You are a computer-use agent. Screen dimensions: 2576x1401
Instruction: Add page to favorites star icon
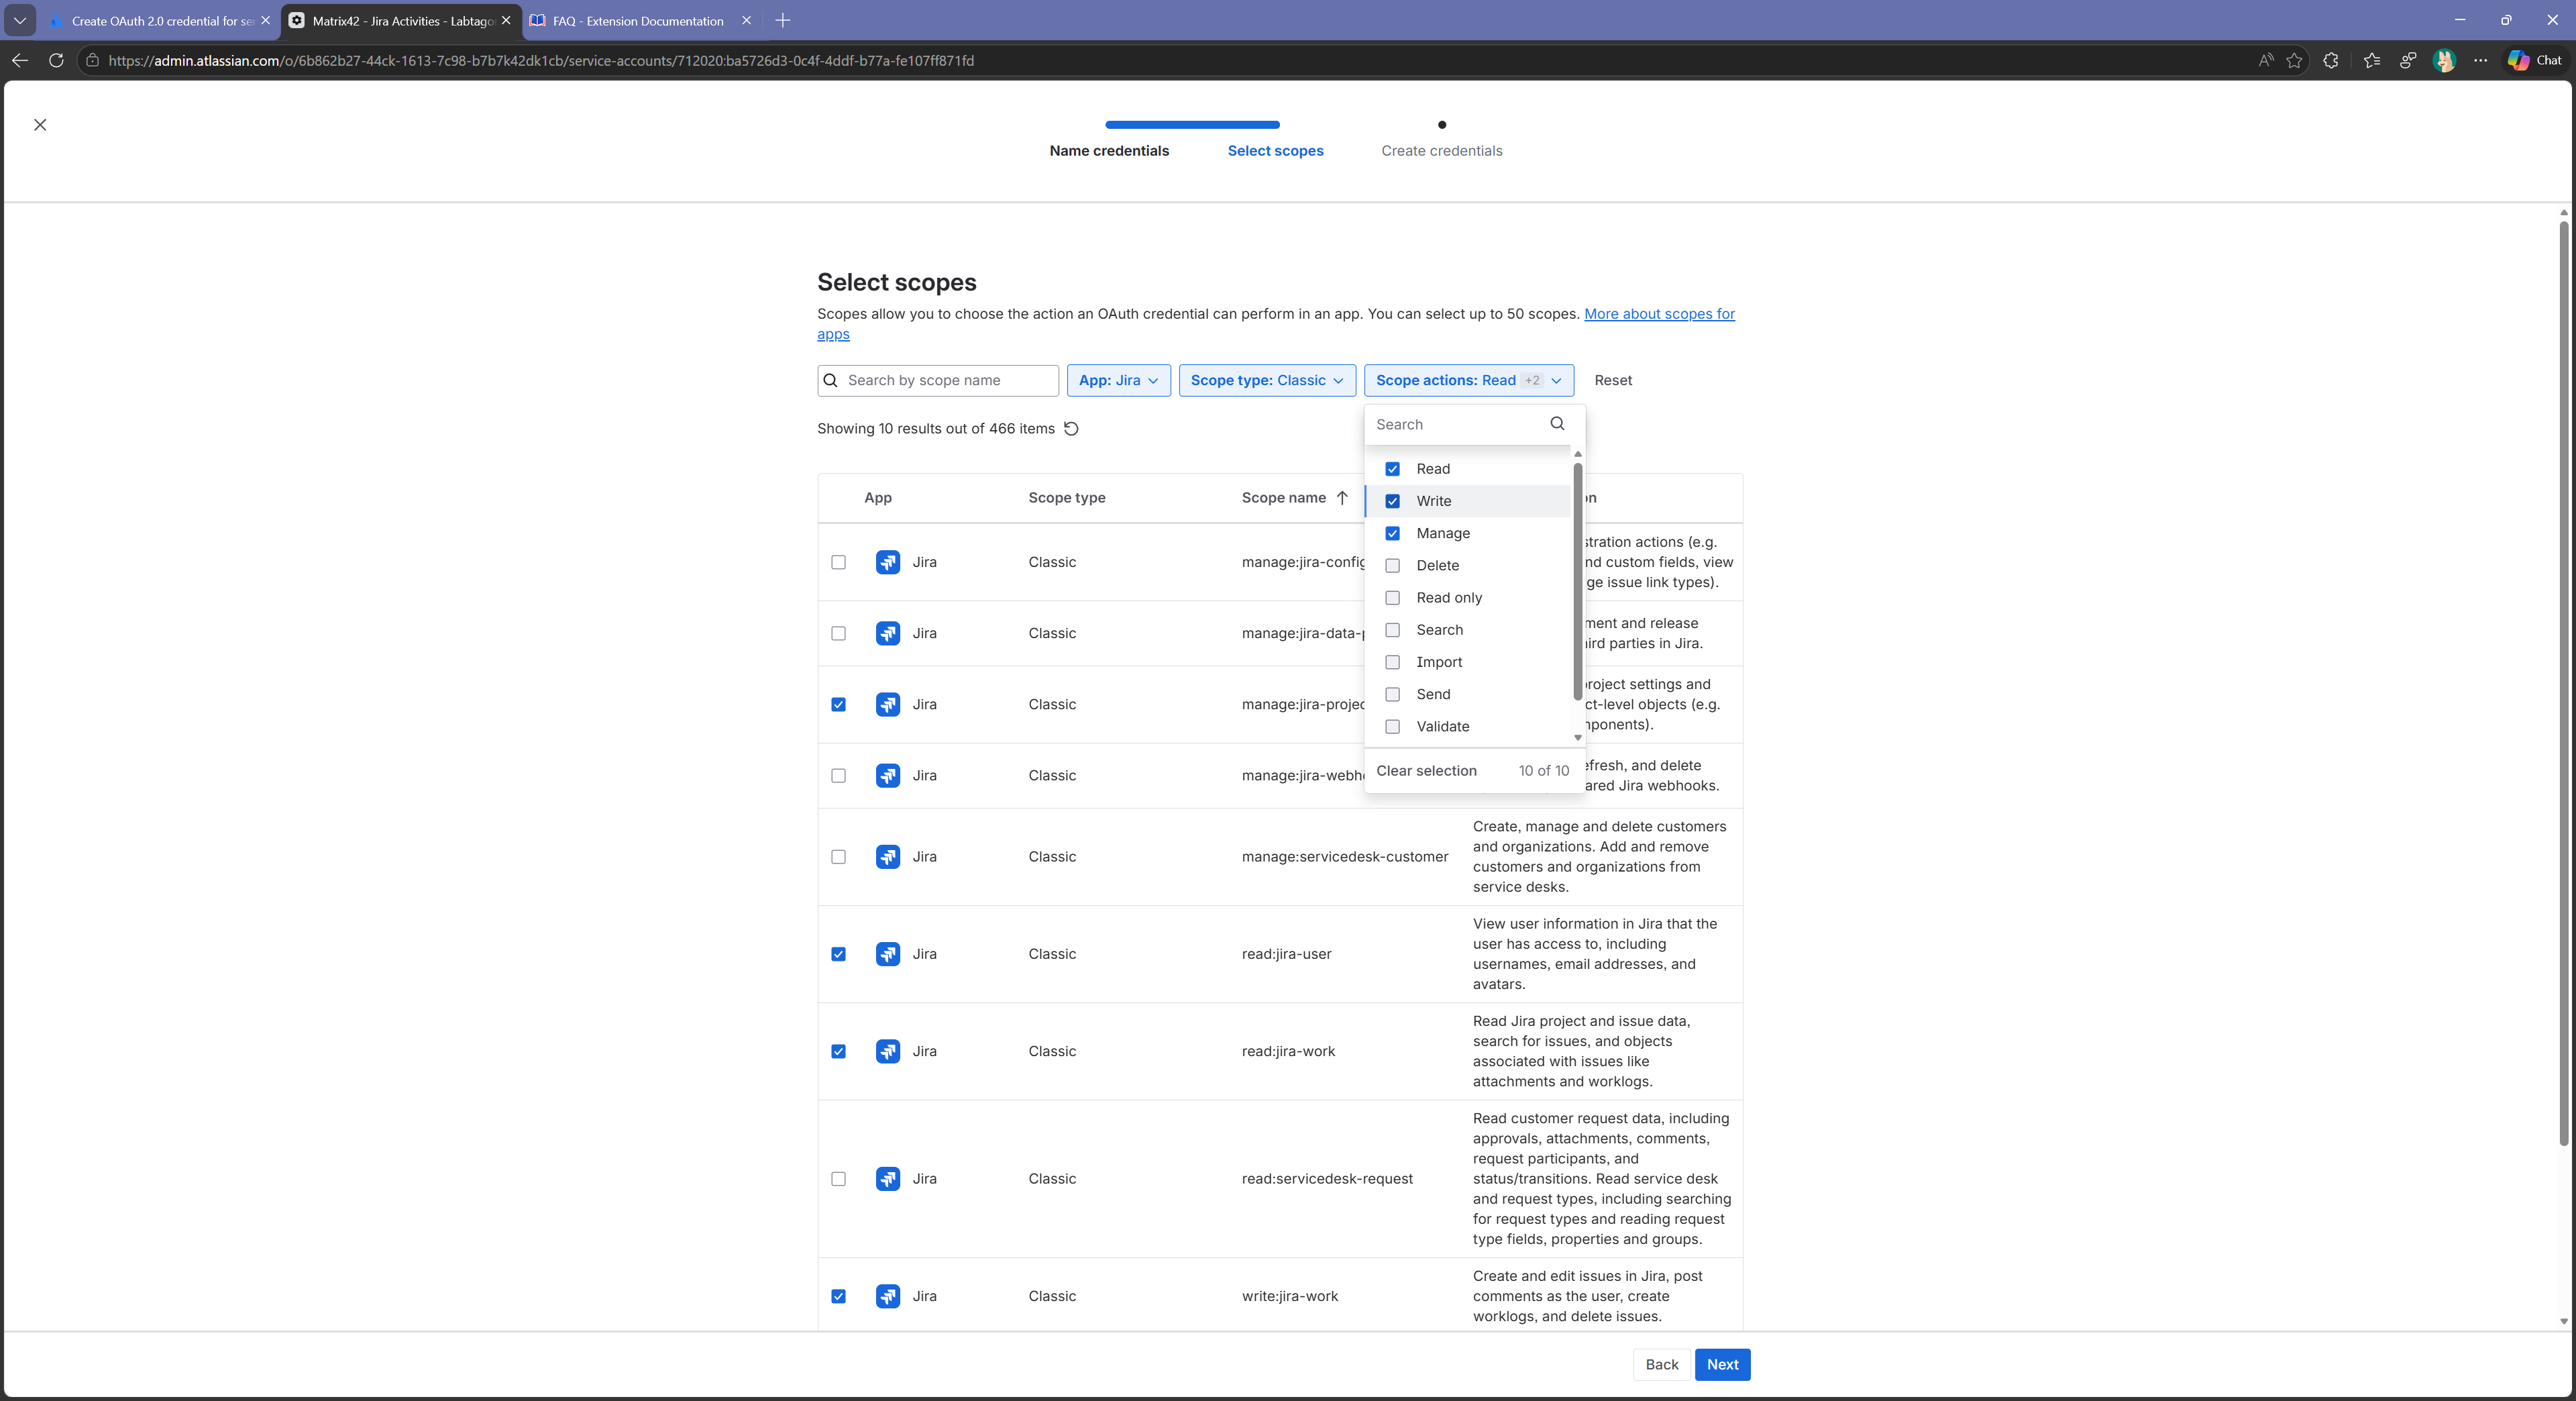(x=2294, y=61)
